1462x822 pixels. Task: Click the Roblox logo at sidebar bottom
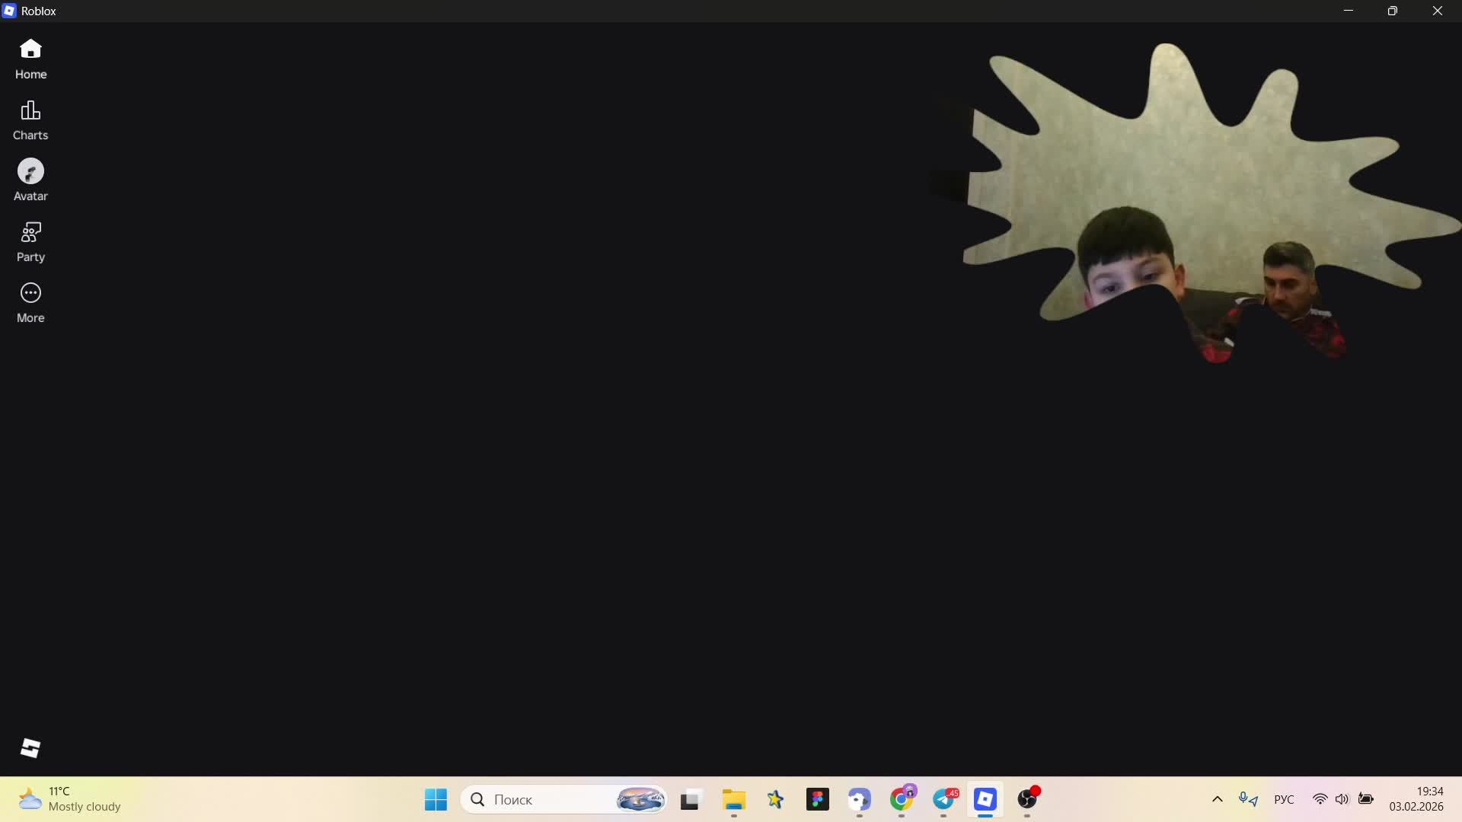click(30, 748)
